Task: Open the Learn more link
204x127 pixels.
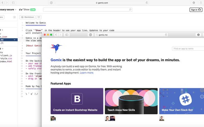Action: tap(87, 73)
